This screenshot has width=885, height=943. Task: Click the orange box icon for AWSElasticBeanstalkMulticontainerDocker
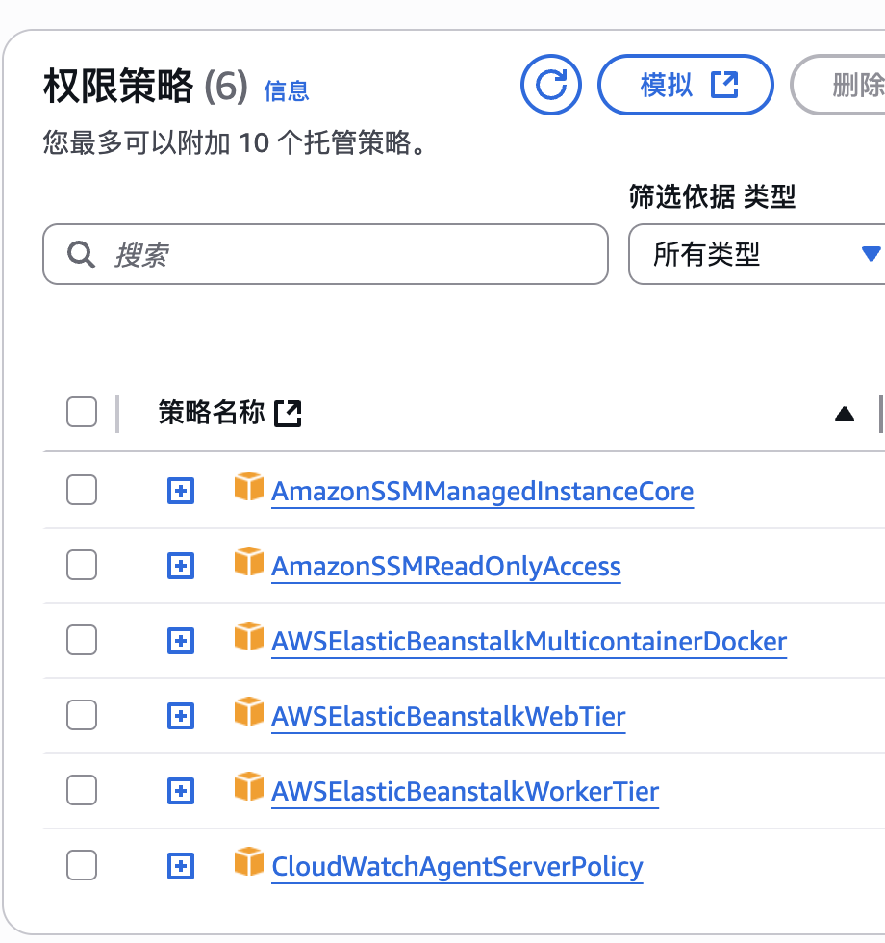pyautogui.click(x=249, y=636)
